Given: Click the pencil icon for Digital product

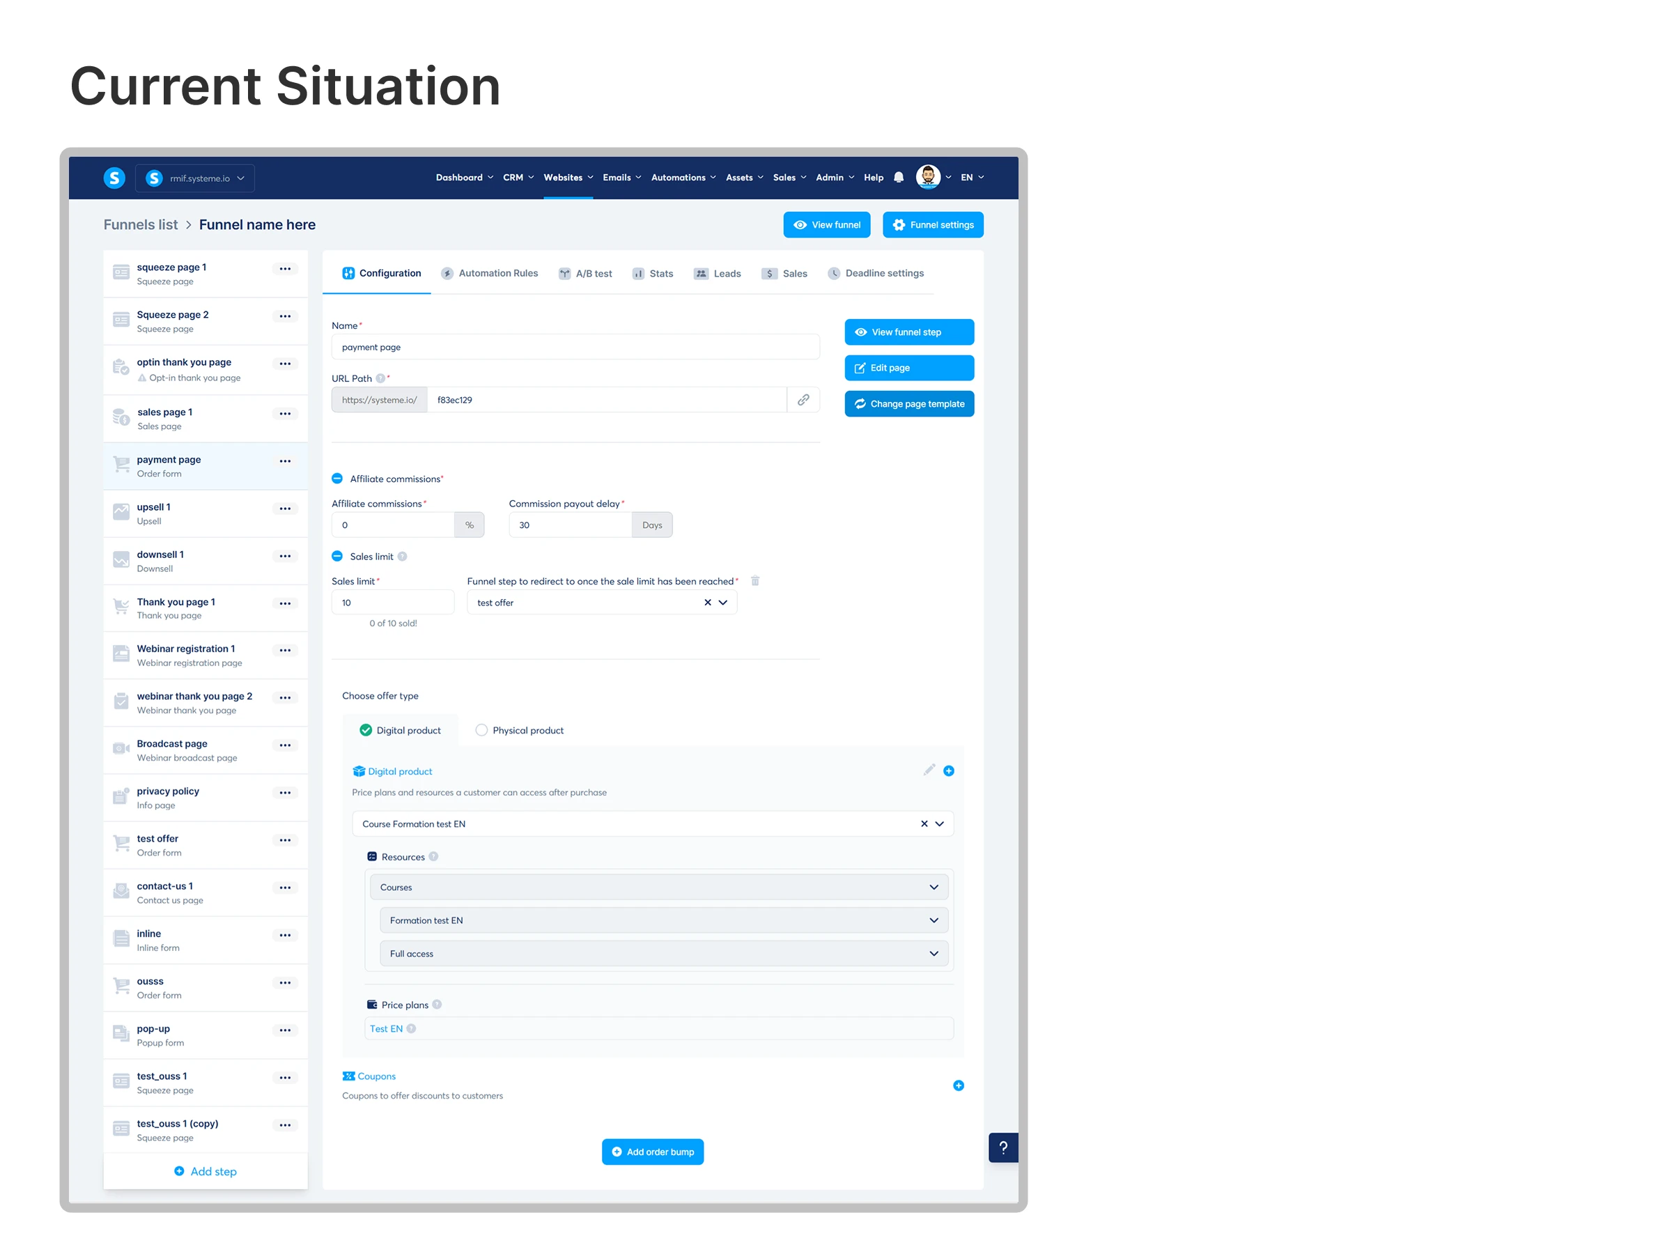Looking at the screenshot, I should click(929, 771).
